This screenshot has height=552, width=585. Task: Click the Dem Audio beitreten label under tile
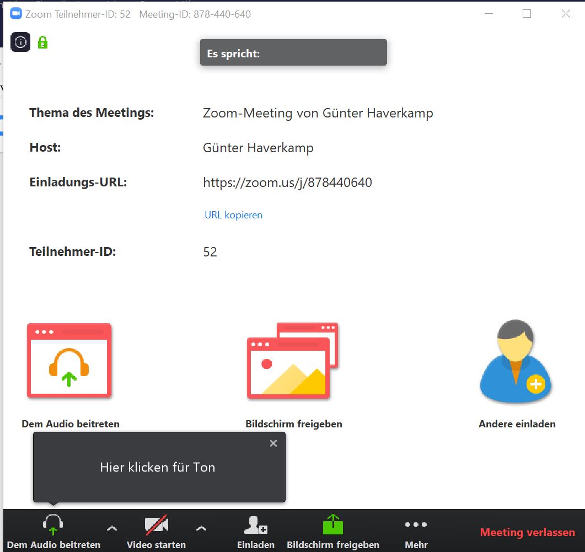click(x=71, y=424)
